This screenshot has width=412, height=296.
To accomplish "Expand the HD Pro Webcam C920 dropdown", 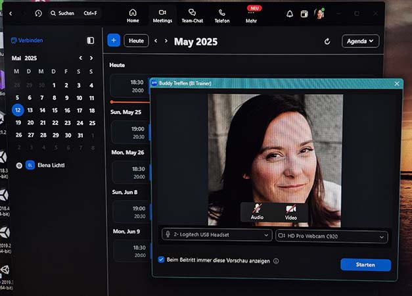I will pos(332,235).
